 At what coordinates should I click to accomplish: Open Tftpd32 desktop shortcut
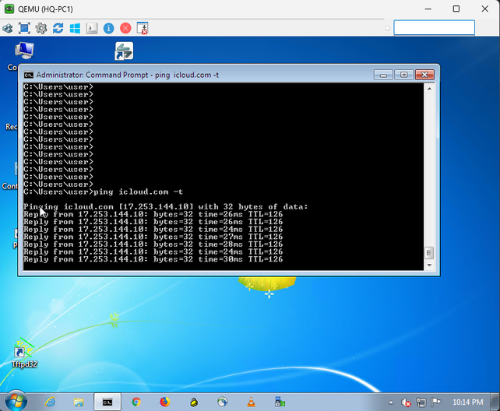pos(24,350)
